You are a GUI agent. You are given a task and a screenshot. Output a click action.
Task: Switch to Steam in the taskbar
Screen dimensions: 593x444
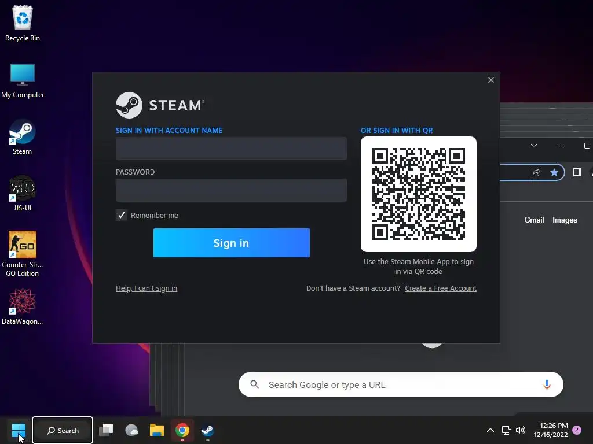tap(208, 430)
